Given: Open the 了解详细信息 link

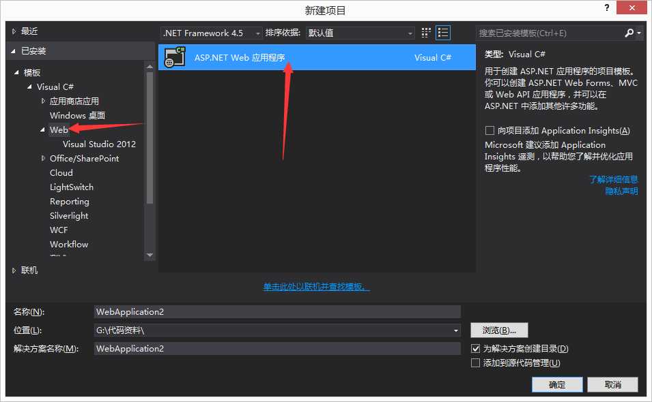Looking at the screenshot, I should pos(614,179).
